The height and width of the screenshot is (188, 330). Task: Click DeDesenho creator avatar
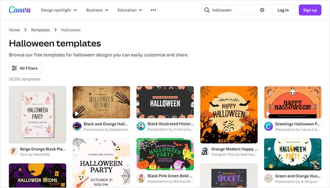click(x=77, y=126)
